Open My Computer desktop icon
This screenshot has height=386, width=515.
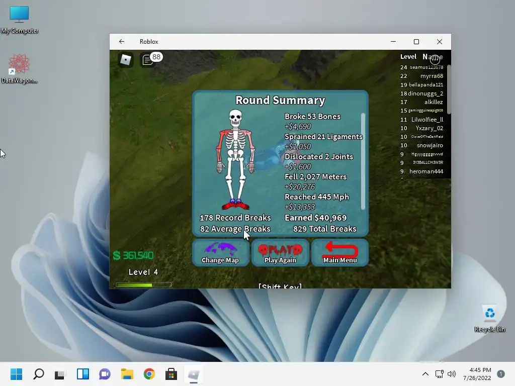[x=20, y=20]
